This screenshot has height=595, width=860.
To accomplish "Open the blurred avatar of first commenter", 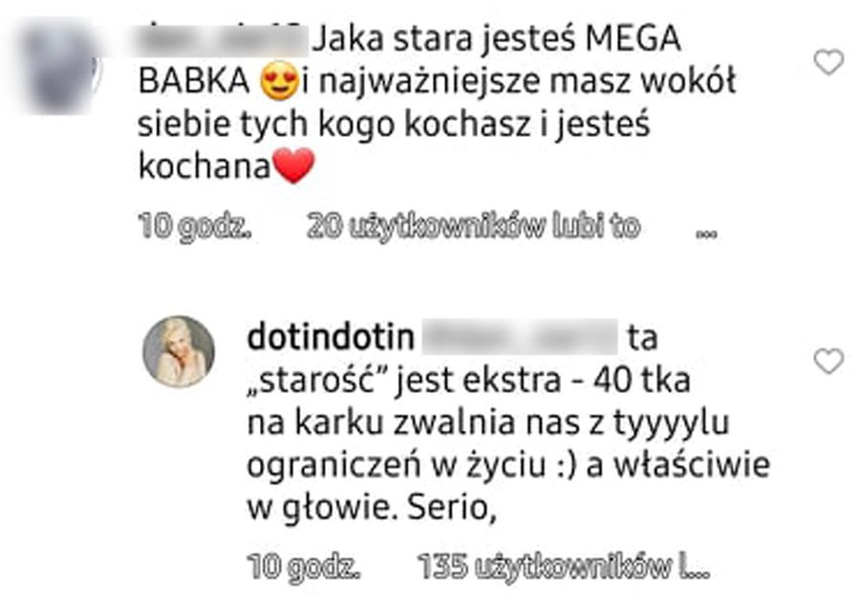I will 59,66.
